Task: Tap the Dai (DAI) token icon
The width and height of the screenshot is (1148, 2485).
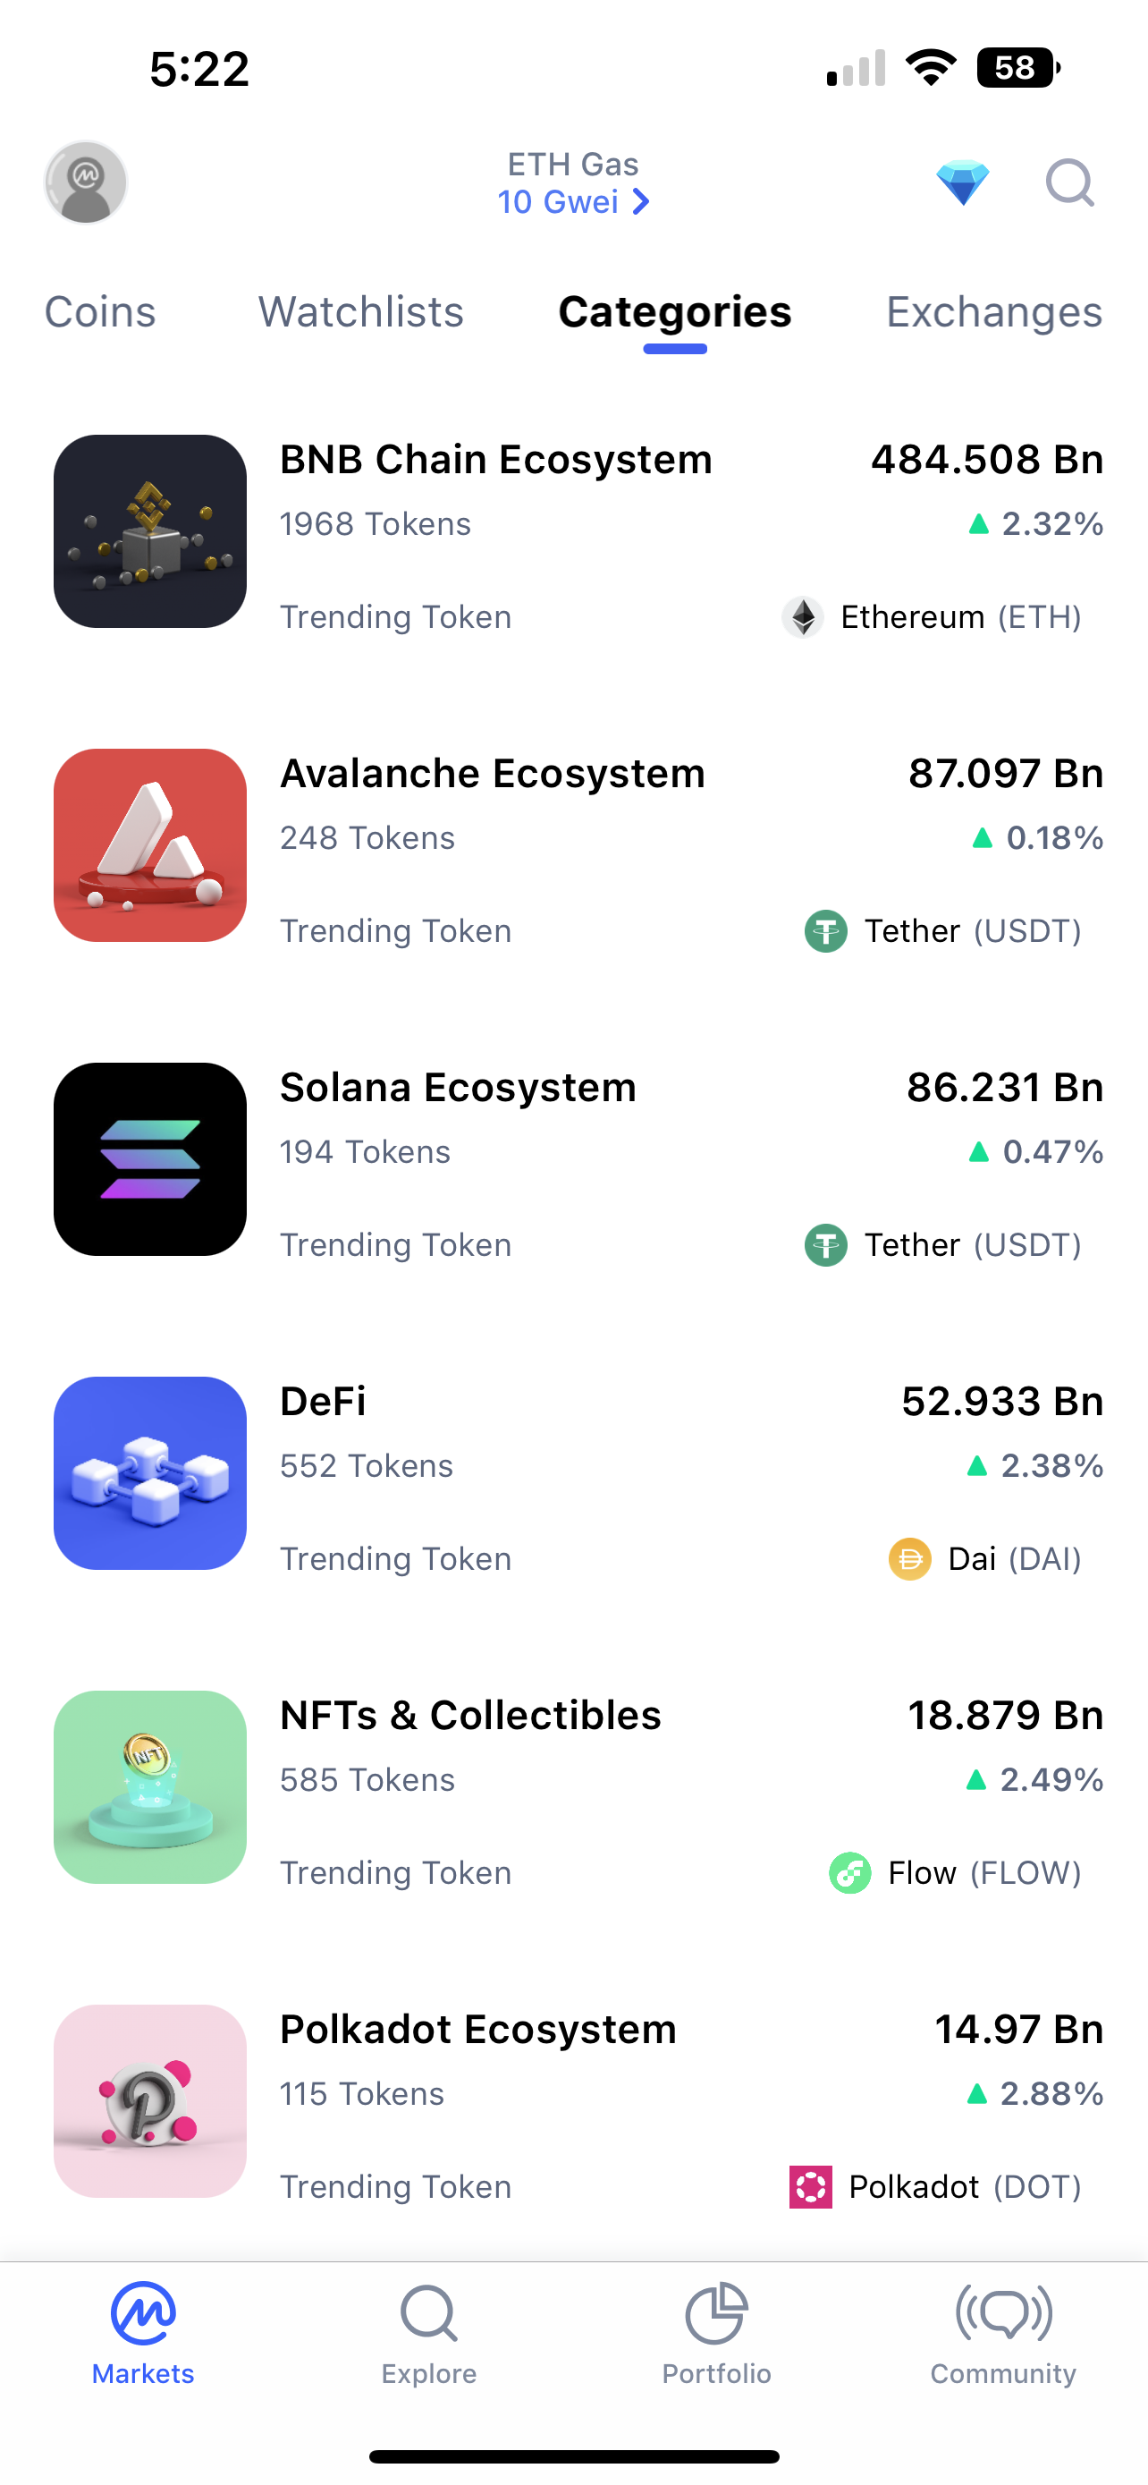Action: point(909,1559)
